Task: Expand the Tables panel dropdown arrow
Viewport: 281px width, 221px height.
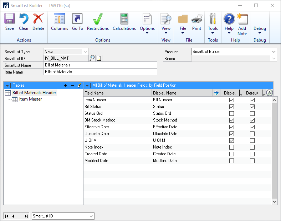Action: [7, 86]
